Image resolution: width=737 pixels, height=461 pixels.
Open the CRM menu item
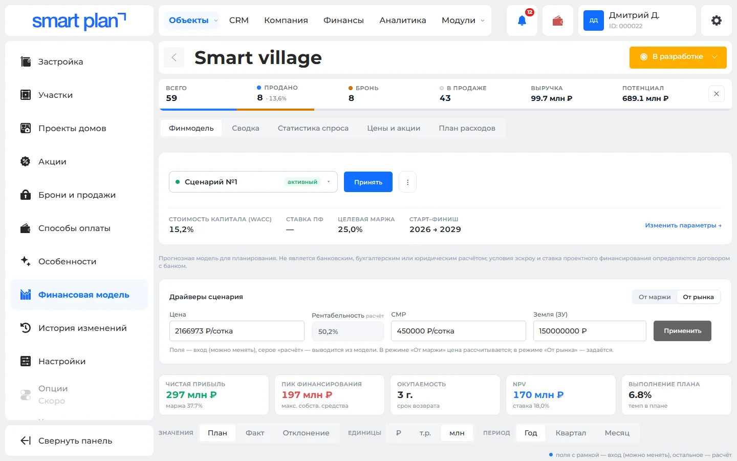click(239, 20)
